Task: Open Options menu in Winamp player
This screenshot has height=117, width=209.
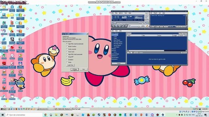Action: coord(121,13)
